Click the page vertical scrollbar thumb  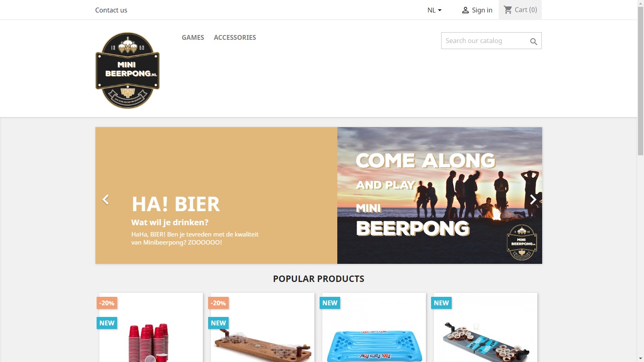[x=640, y=80]
